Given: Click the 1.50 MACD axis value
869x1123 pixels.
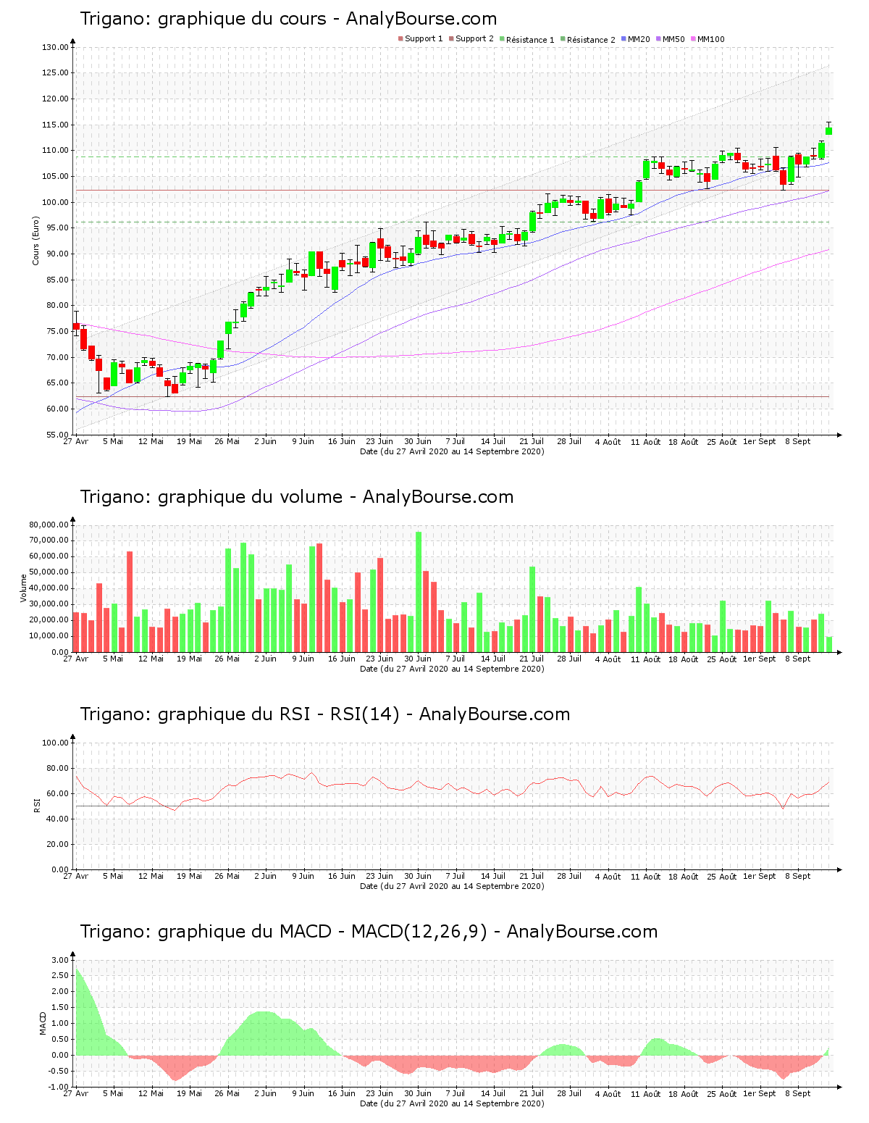Looking at the screenshot, I should 59,1008.
